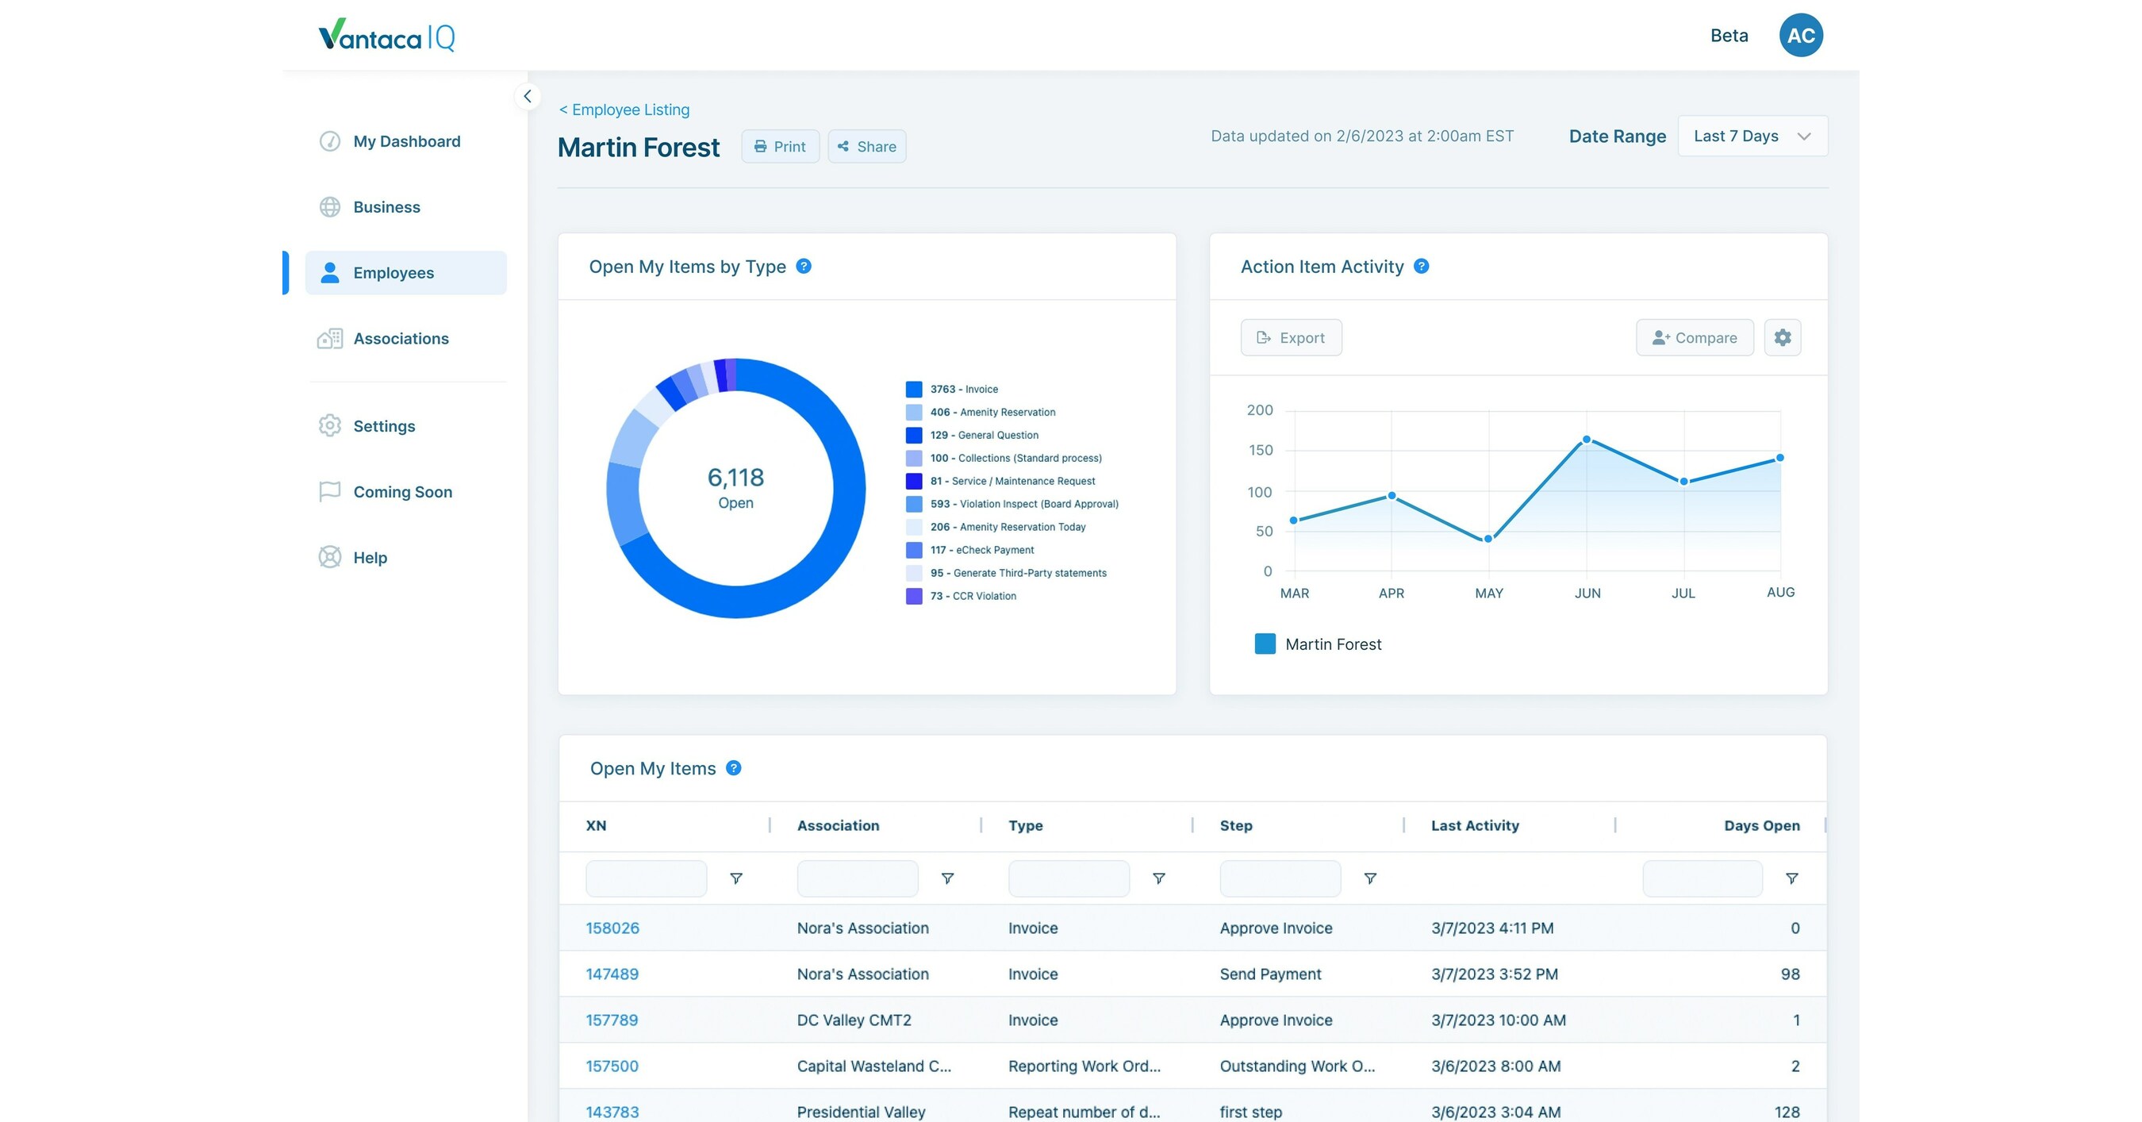Navigate back to Employee Listing

(x=624, y=109)
